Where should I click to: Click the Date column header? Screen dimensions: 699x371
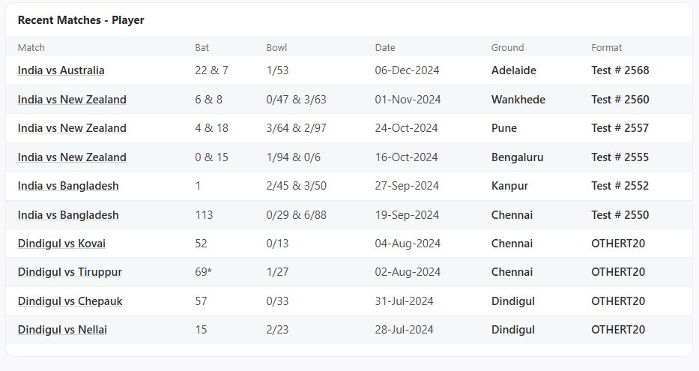pyautogui.click(x=385, y=47)
